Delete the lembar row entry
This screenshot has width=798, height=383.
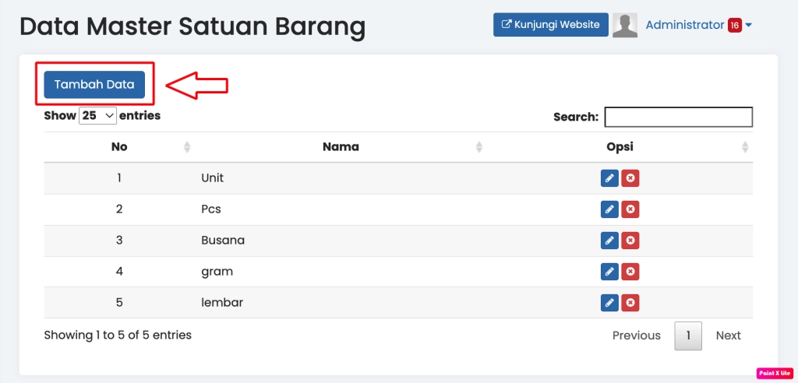[630, 303]
